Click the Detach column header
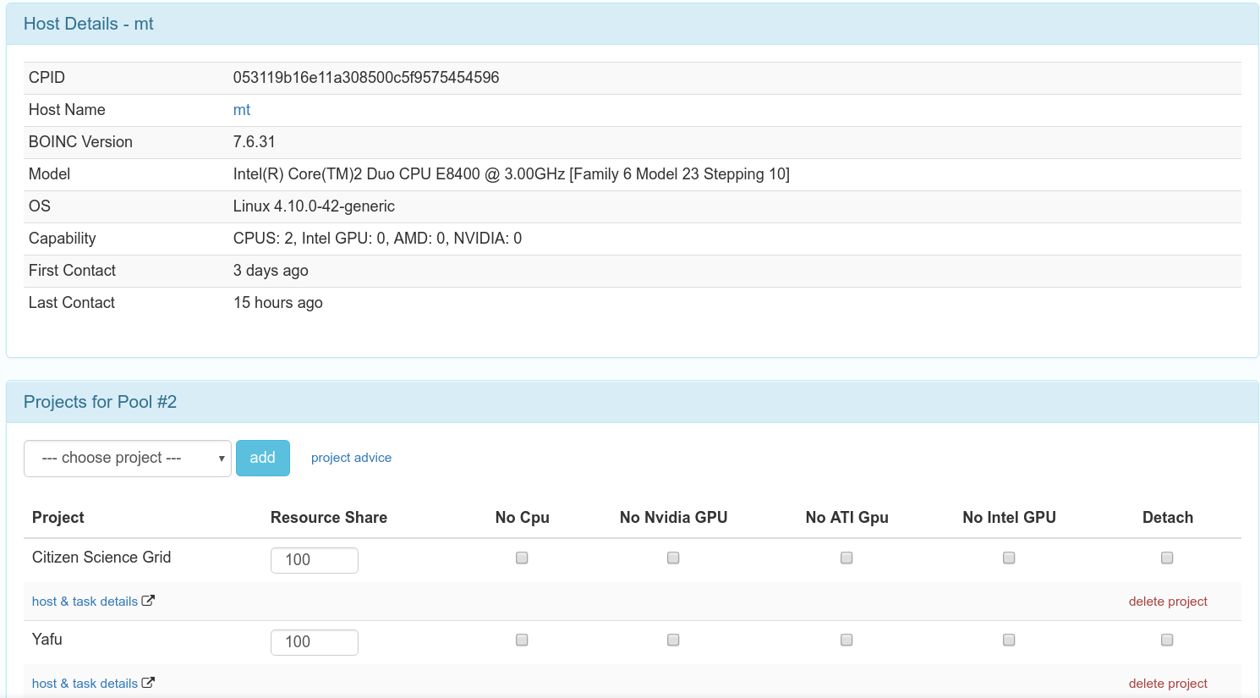The height and width of the screenshot is (698, 1260). coord(1168,518)
